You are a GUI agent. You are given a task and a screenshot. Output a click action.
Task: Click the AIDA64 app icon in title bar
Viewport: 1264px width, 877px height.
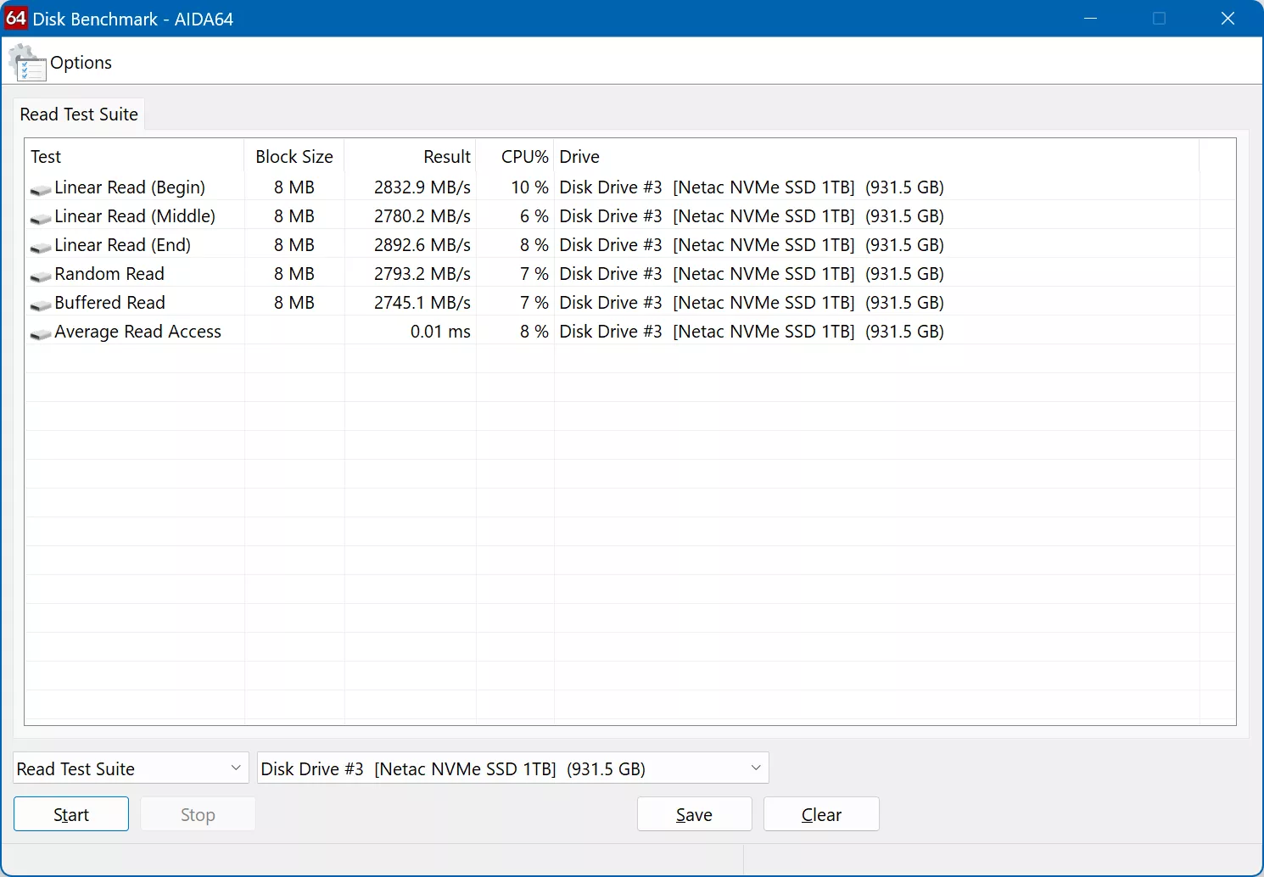16,19
